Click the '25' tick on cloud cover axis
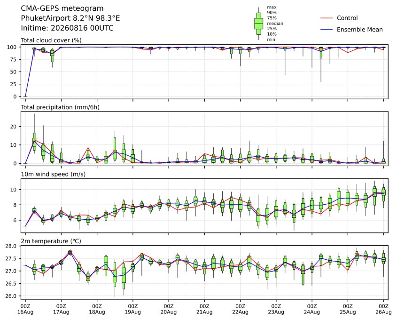The image size is (397, 320). (x=14, y=84)
